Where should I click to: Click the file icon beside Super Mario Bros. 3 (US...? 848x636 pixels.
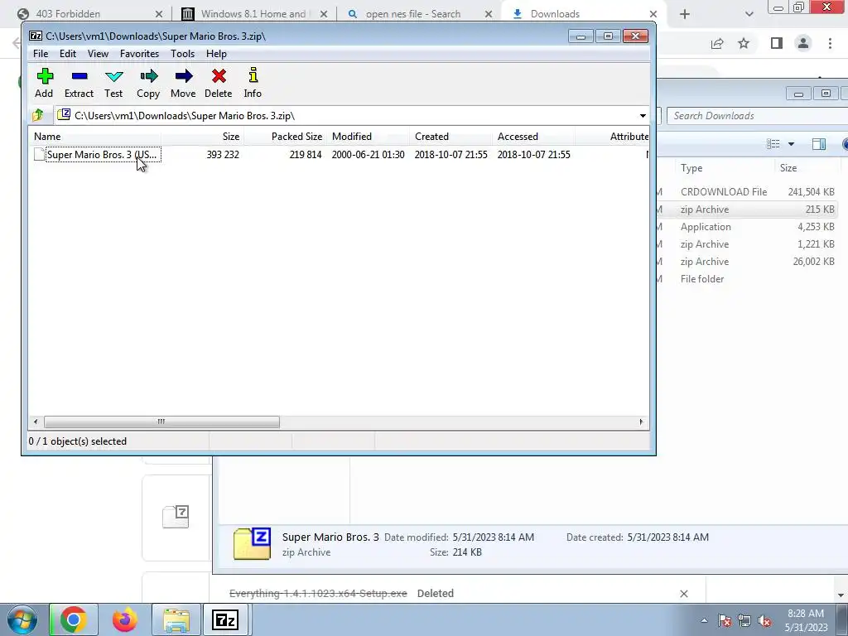pos(39,154)
